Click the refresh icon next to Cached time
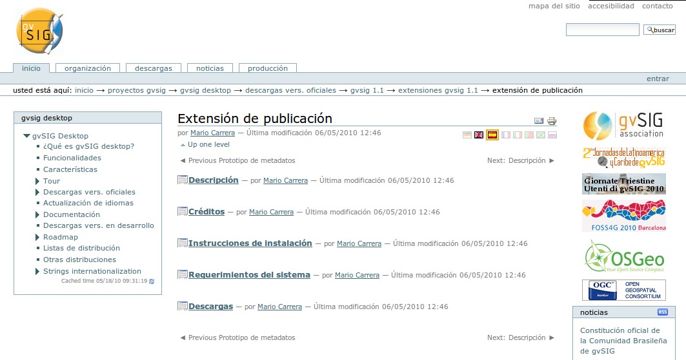The image size is (686, 360). point(152,281)
